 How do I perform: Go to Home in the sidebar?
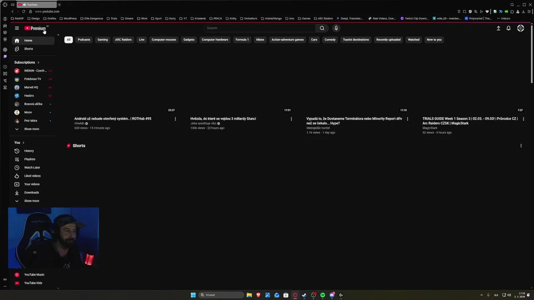33,40
